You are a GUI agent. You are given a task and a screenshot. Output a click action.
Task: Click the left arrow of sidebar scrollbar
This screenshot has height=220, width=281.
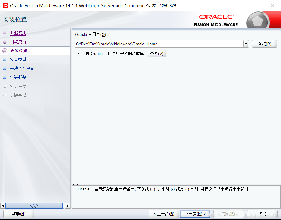[x=3, y=206]
